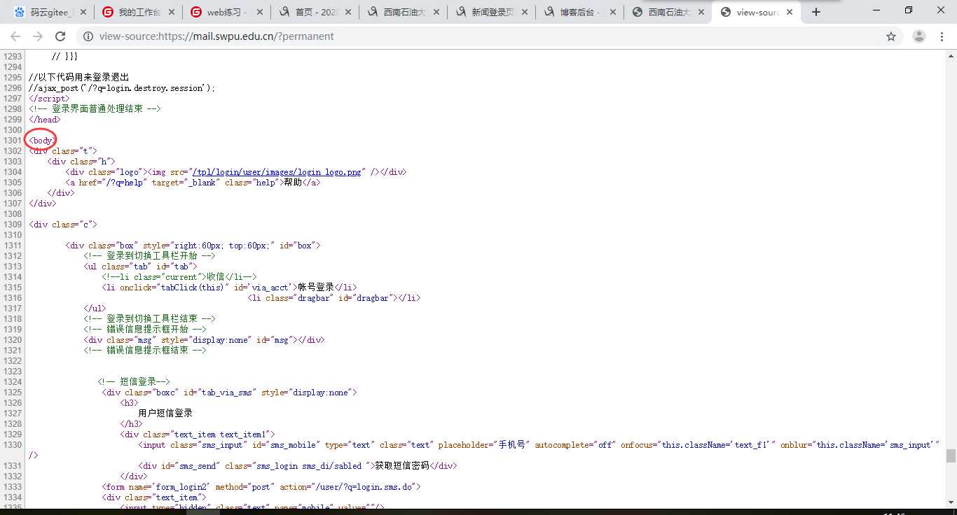Click the commented 收信 li line
The height and width of the screenshot is (515, 957).
[180, 277]
